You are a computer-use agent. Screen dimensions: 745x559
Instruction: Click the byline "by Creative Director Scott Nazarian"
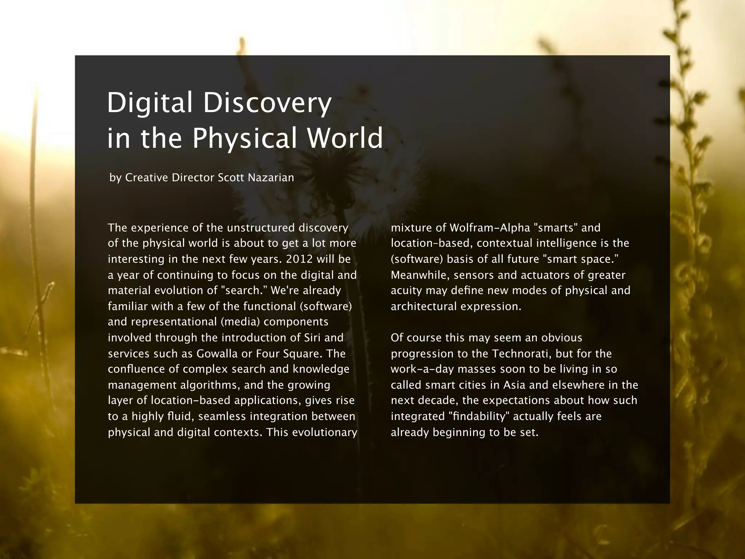[x=202, y=178]
